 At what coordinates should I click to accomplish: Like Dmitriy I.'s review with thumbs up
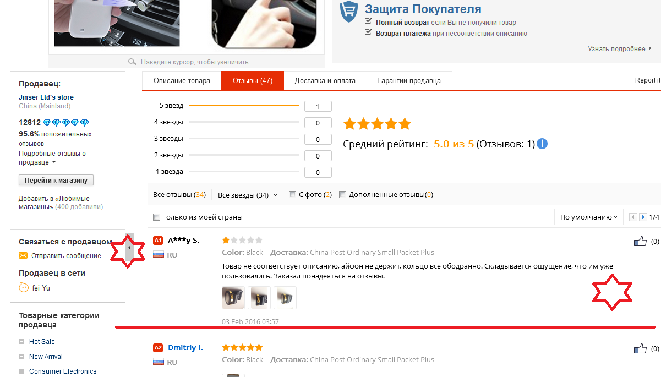640,348
